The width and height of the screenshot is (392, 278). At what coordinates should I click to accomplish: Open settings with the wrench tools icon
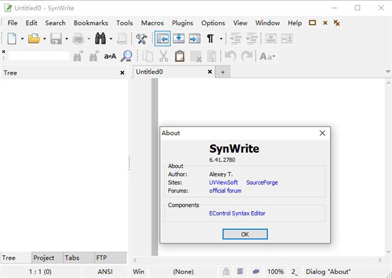141,39
